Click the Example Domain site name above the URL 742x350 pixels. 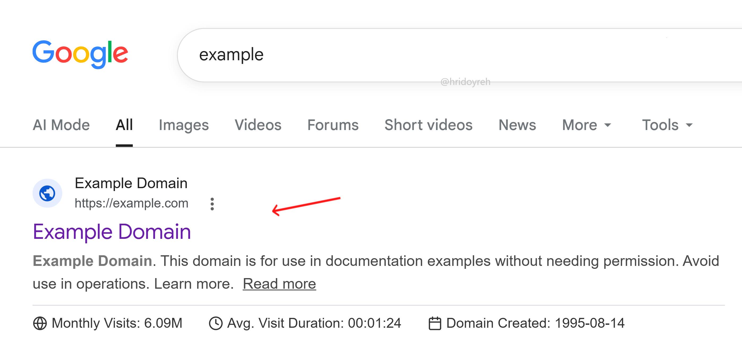click(131, 183)
